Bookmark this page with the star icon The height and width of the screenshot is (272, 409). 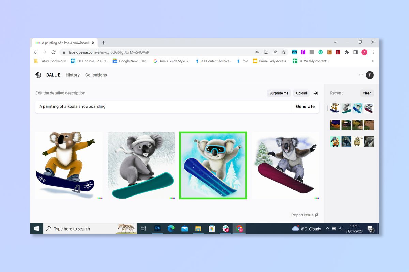point(284,52)
